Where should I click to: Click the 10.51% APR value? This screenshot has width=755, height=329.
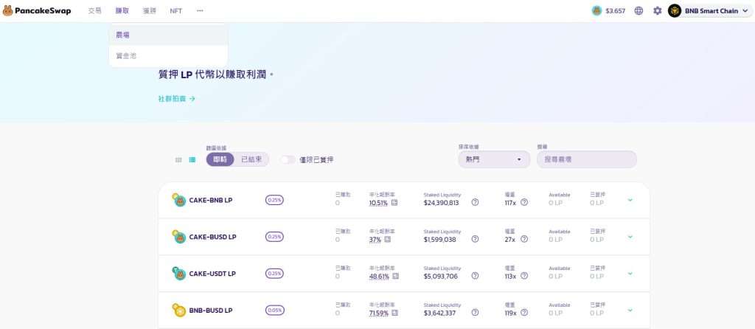(378, 203)
